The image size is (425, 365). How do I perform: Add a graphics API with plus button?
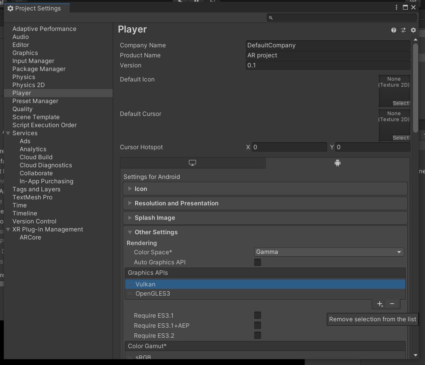[x=380, y=304]
